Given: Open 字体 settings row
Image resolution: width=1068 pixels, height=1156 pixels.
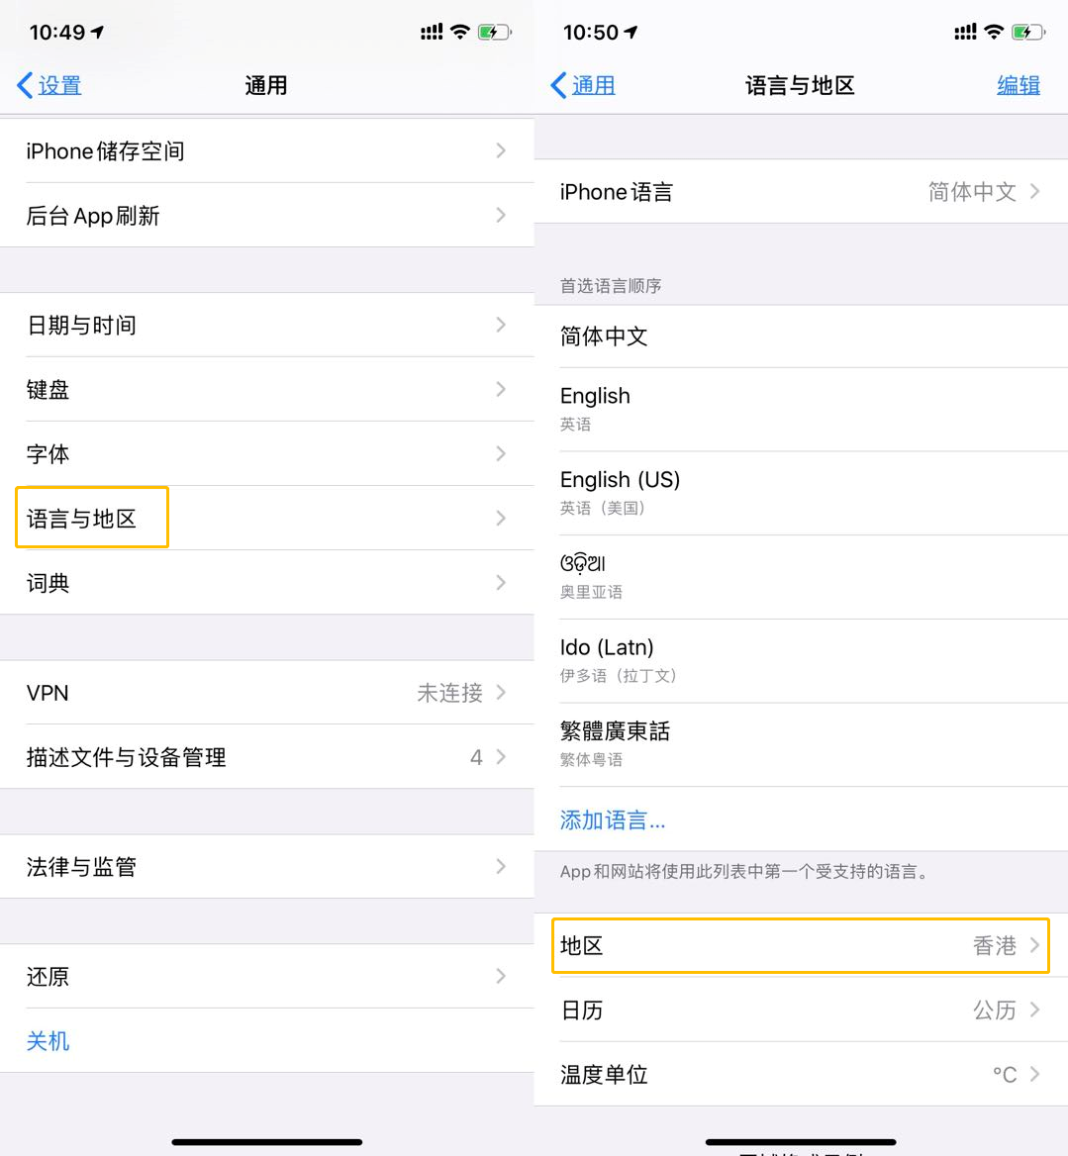Looking at the screenshot, I should pos(267,453).
